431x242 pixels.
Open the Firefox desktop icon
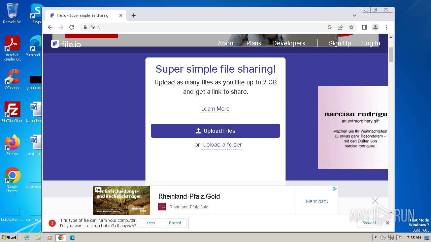click(12, 145)
